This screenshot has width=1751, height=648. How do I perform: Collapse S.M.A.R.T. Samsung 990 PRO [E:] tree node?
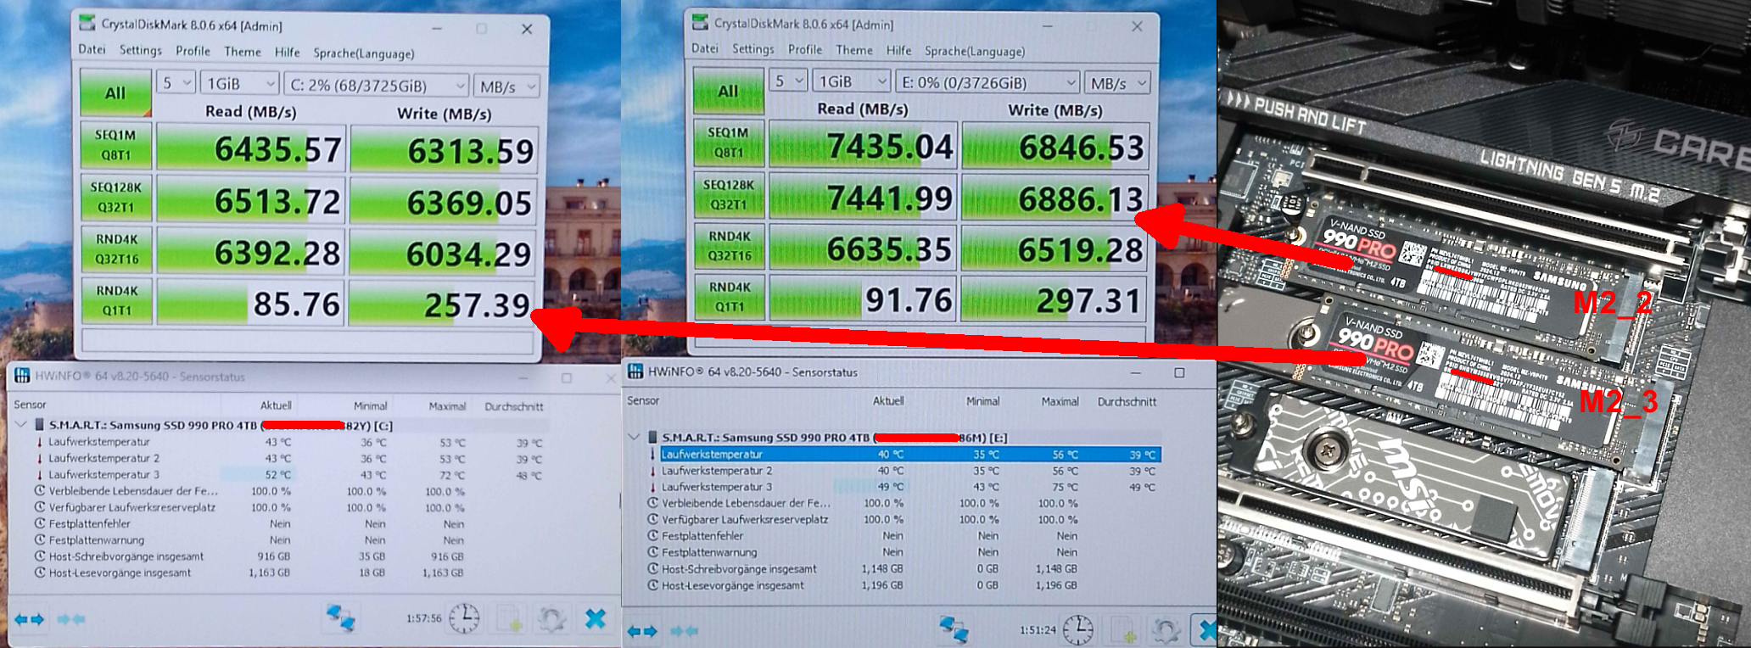634,437
